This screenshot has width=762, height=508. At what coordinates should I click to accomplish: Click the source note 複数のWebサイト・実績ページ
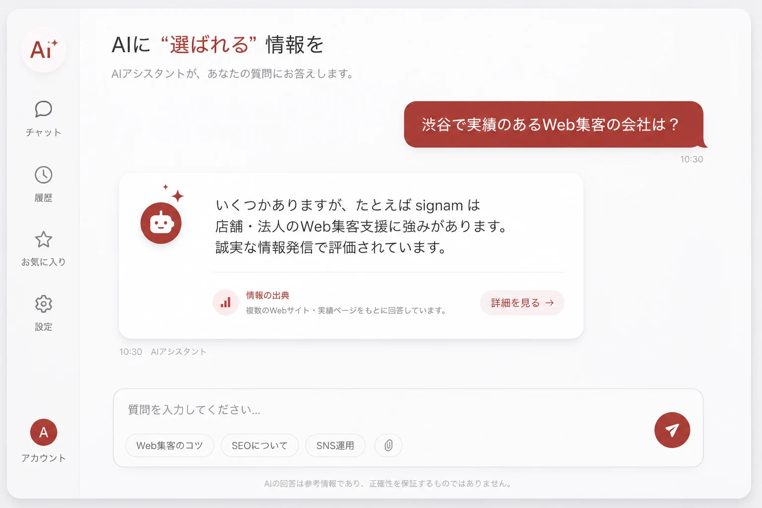pyautogui.click(x=347, y=311)
